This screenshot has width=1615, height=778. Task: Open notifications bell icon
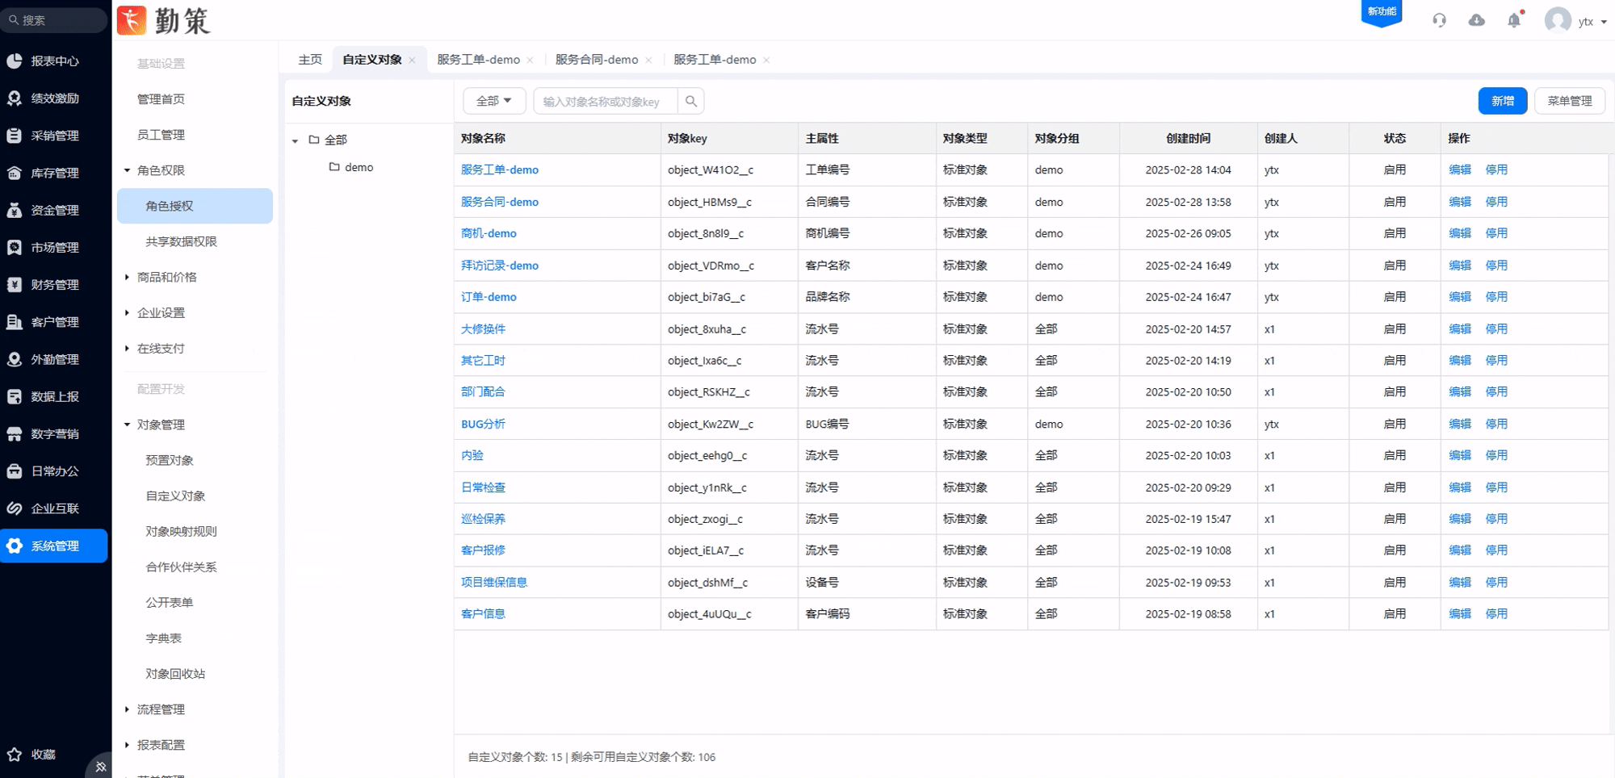pos(1514,20)
